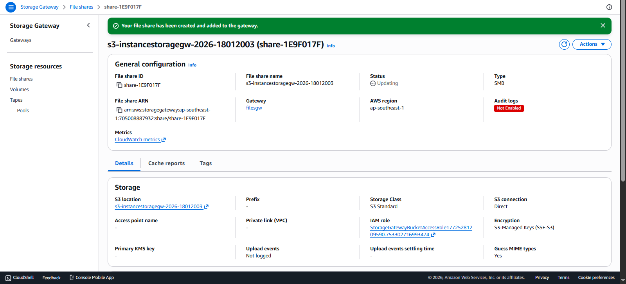
Task: Switch to the Details tab
Action: coord(124,163)
